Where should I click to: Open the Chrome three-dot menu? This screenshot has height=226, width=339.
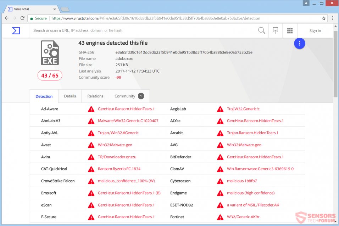click(x=332, y=18)
